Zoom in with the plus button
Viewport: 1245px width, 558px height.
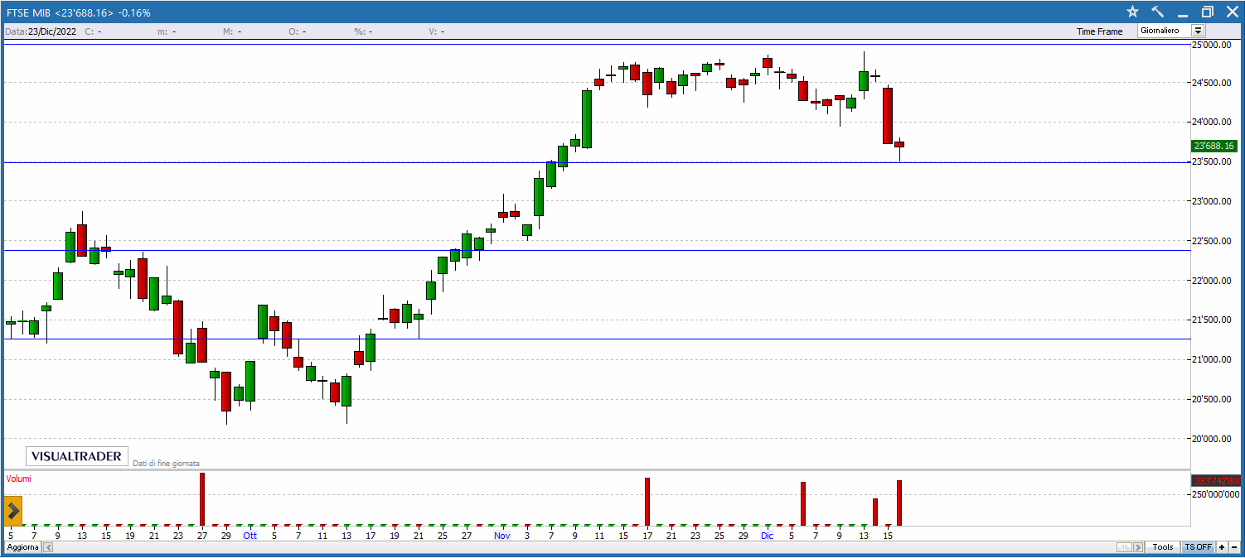1222,547
